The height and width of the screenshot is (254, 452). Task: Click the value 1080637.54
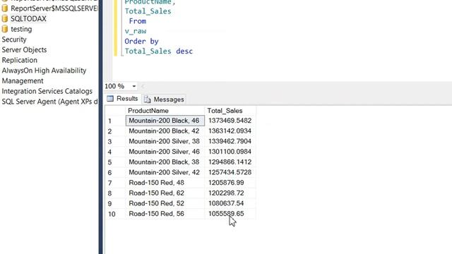click(x=226, y=204)
